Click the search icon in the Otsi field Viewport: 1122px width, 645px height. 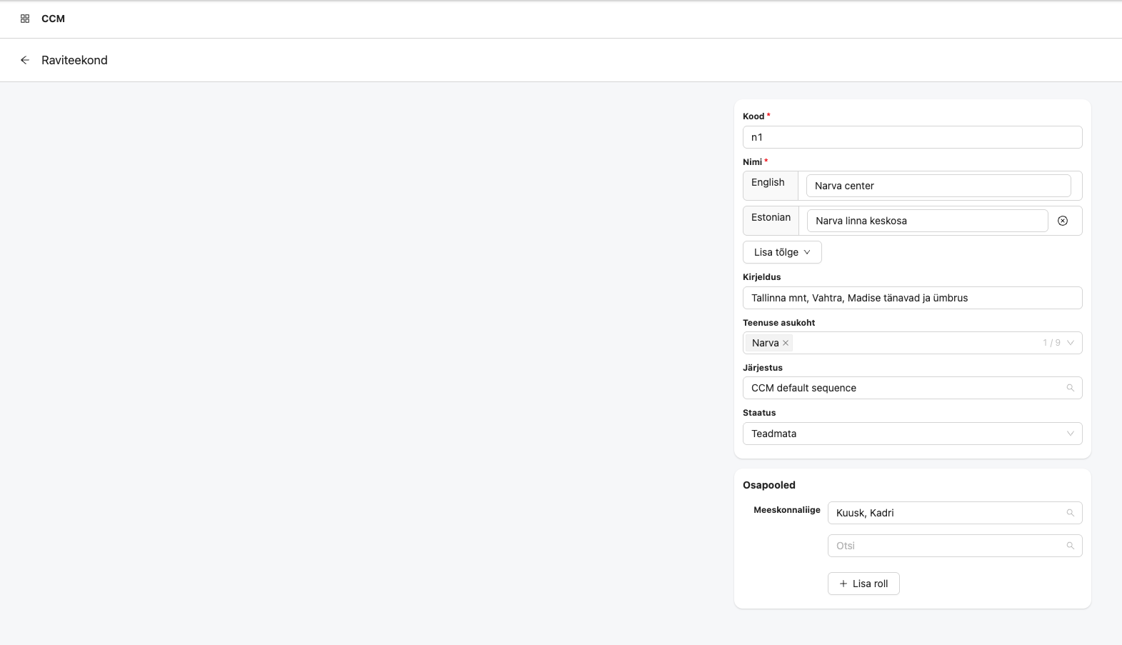point(1070,546)
